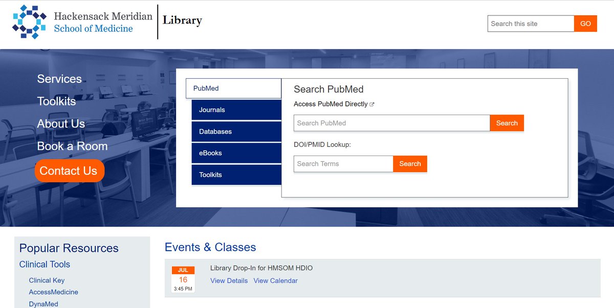Click the Events & Classes heading
This screenshot has width=614, height=308.
click(210, 248)
